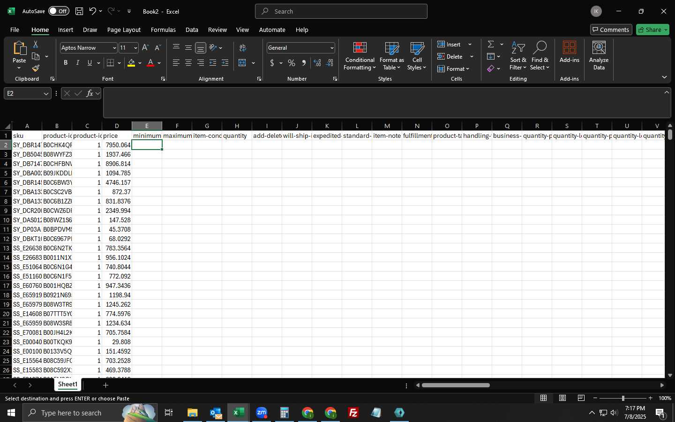
Task: Click the horizontal scrollbar thumb
Action: (456, 385)
